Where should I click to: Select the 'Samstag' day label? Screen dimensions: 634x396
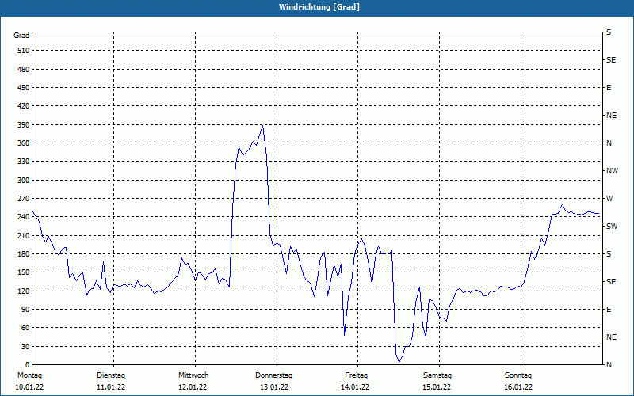437,375
